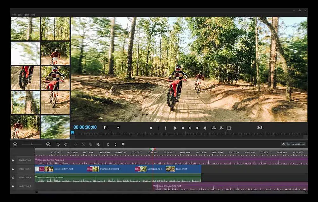318x202 pixels.
Task: Copy the selected clip
Action: coord(91,144)
